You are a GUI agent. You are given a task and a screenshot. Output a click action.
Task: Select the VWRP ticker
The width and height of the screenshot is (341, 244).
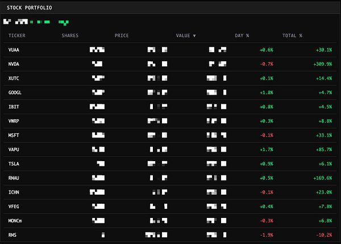pyautogui.click(x=14, y=121)
